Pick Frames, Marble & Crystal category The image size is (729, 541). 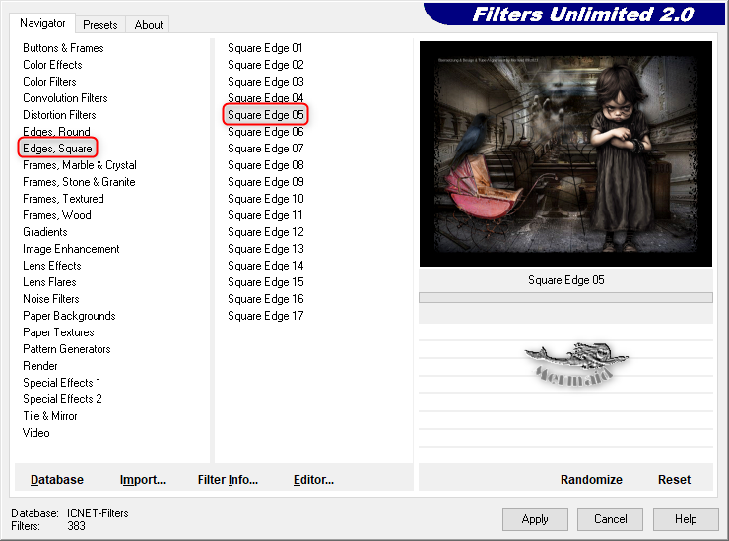pyautogui.click(x=80, y=165)
